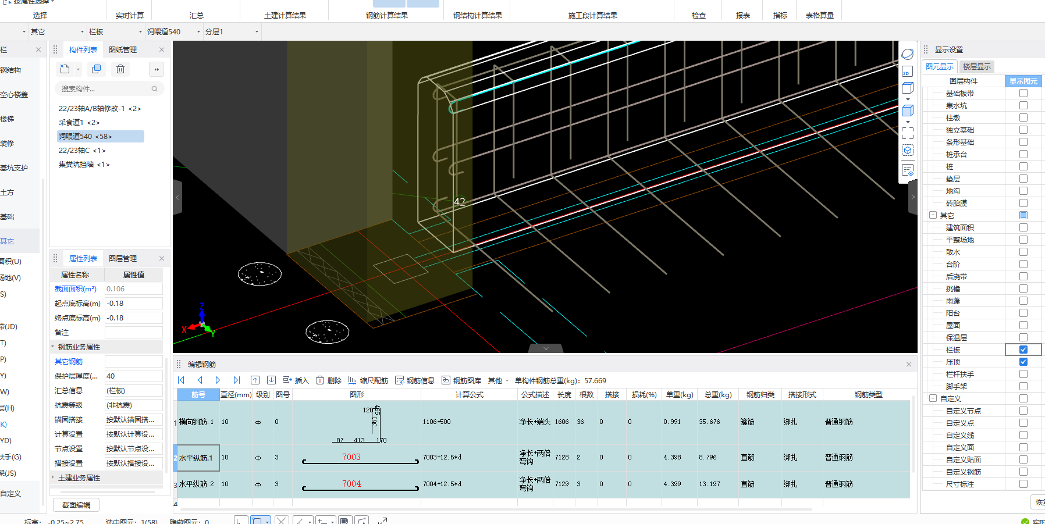
Task: Collapse the 其它 tree group
Action: [x=933, y=215]
